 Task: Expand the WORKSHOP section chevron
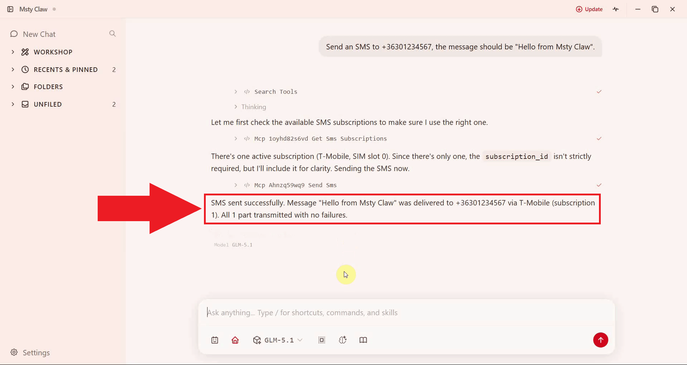tap(13, 52)
